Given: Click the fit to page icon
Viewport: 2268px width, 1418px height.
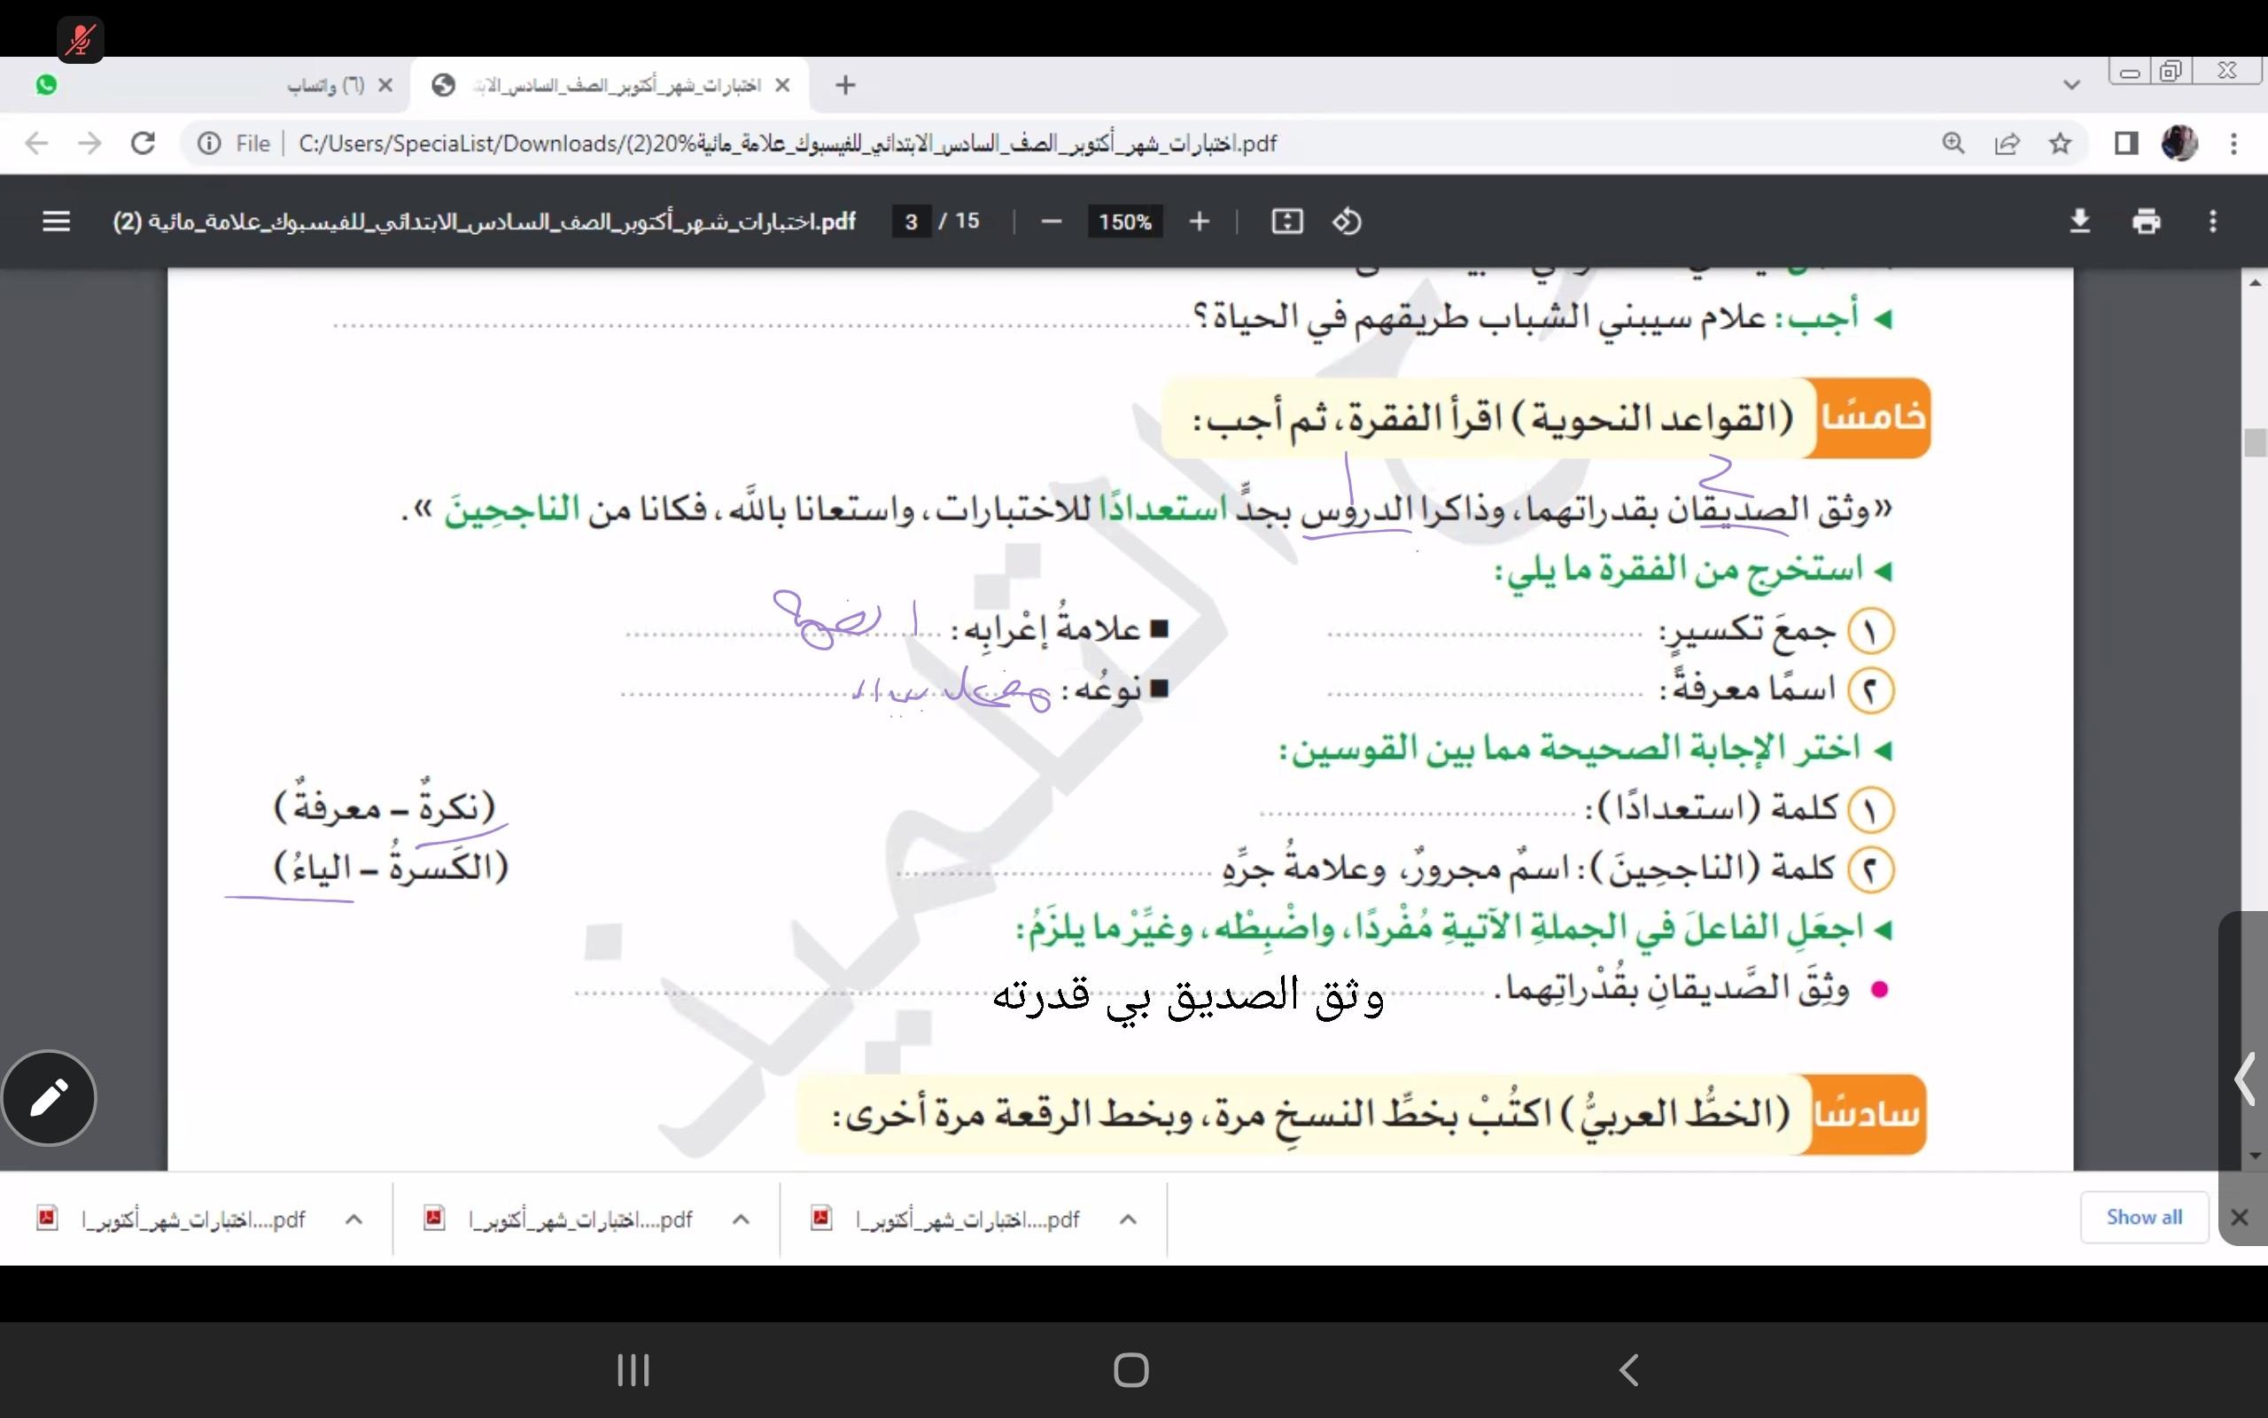Looking at the screenshot, I should point(1286,222).
